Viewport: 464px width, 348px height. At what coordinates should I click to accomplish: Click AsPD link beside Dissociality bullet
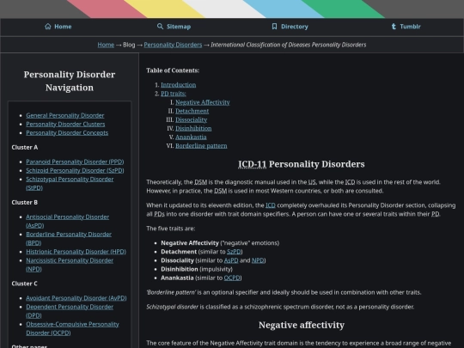click(x=231, y=260)
